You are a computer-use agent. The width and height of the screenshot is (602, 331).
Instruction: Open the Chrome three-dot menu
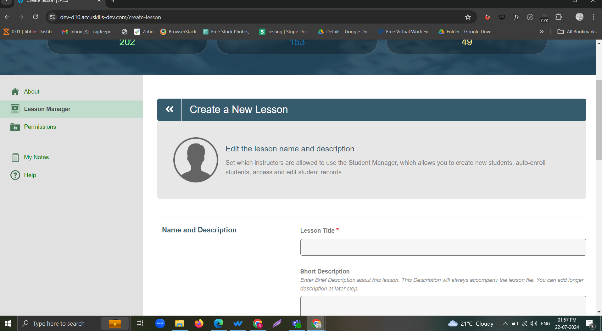(594, 17)
